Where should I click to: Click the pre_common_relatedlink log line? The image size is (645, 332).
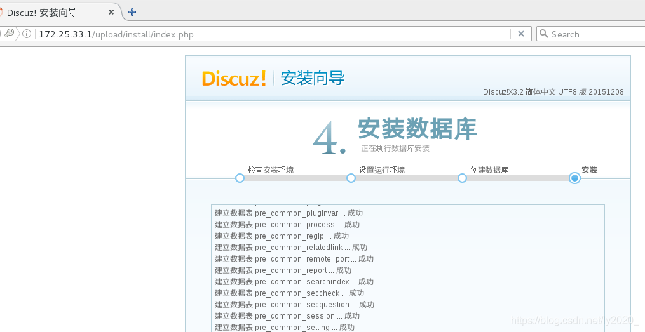click(x=291, y=248)
